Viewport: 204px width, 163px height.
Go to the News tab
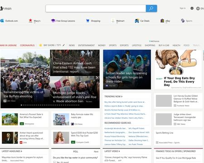[72, 45]
